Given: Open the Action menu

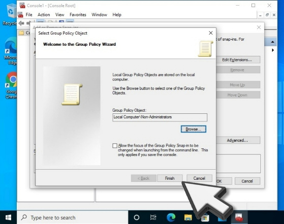Looking at the screenshot, I should (44, 15).
